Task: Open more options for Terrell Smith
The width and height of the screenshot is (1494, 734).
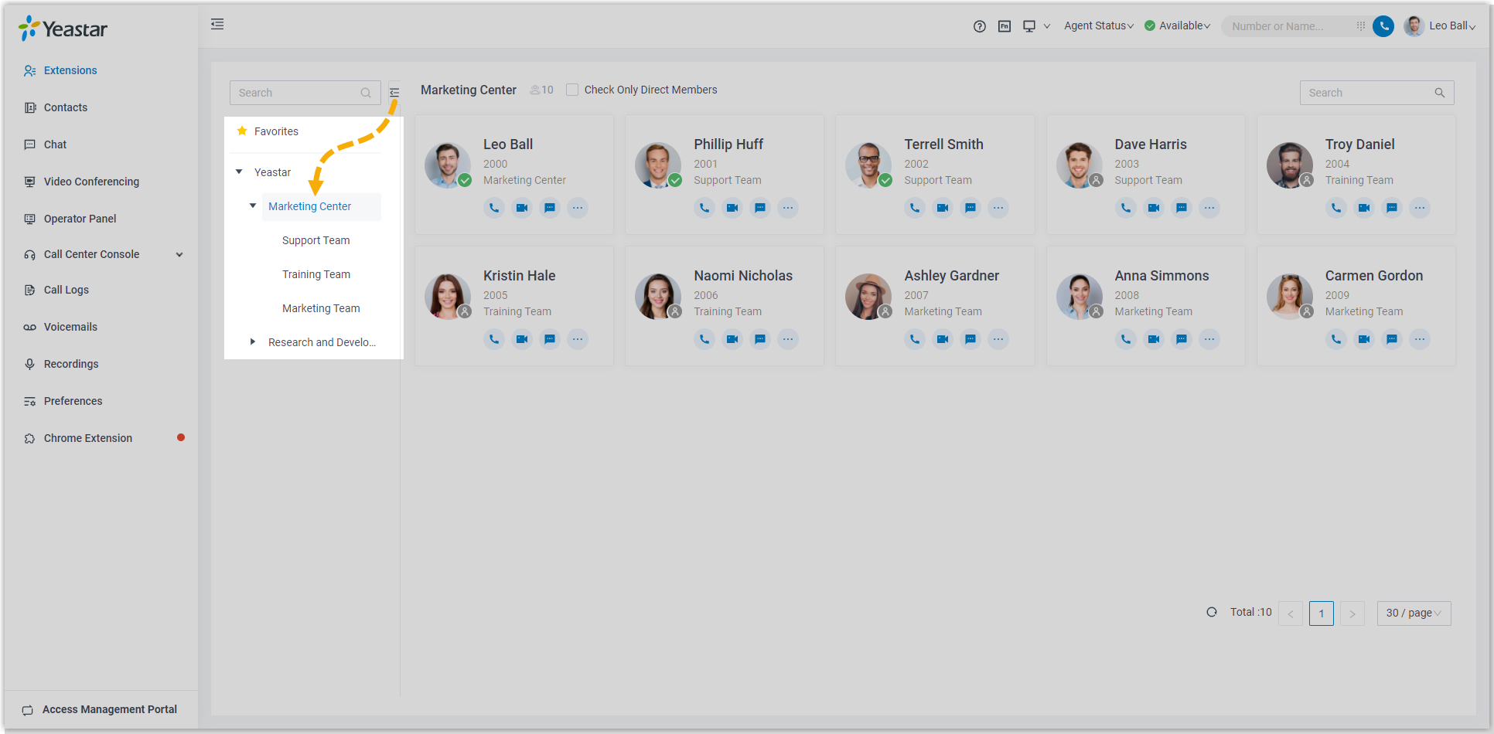Action: [998, 208]
